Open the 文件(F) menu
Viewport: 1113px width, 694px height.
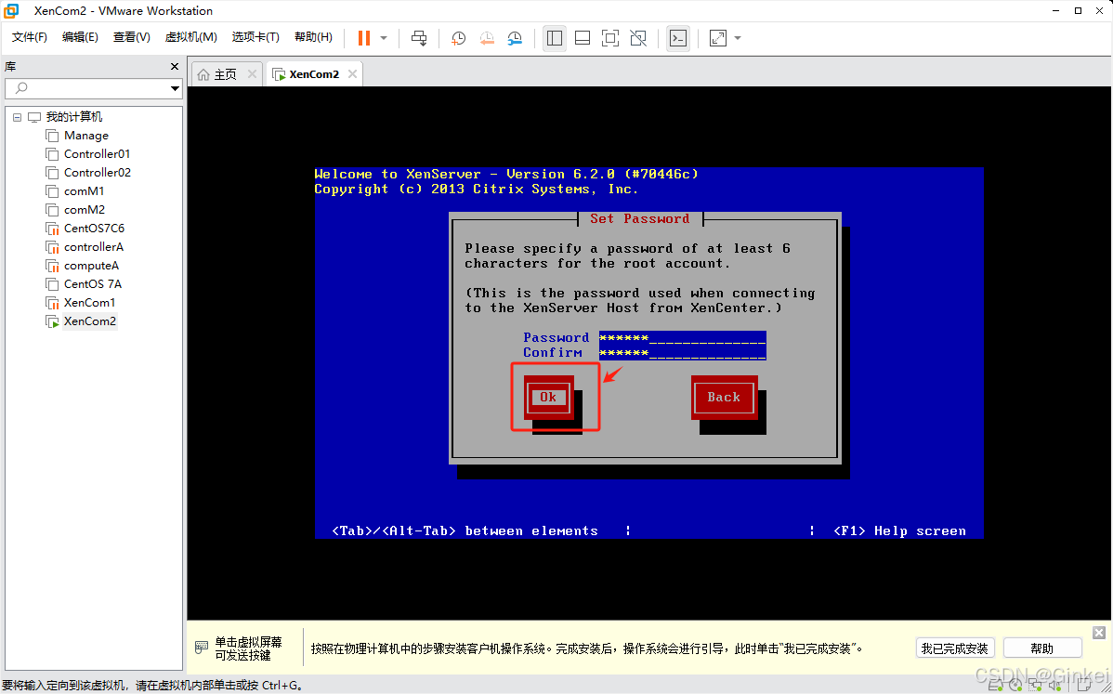29,37
